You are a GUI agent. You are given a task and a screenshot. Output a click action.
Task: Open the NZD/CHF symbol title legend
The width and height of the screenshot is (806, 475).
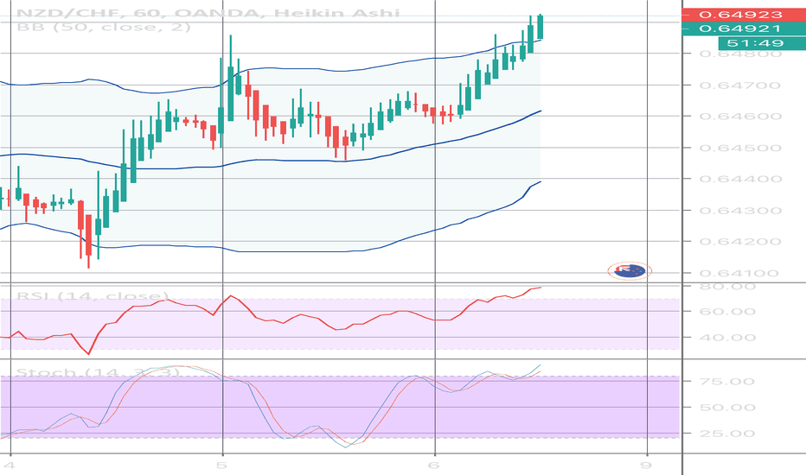(x=104, y=10)
